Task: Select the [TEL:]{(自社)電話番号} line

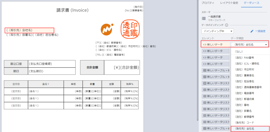Action: 110,54
